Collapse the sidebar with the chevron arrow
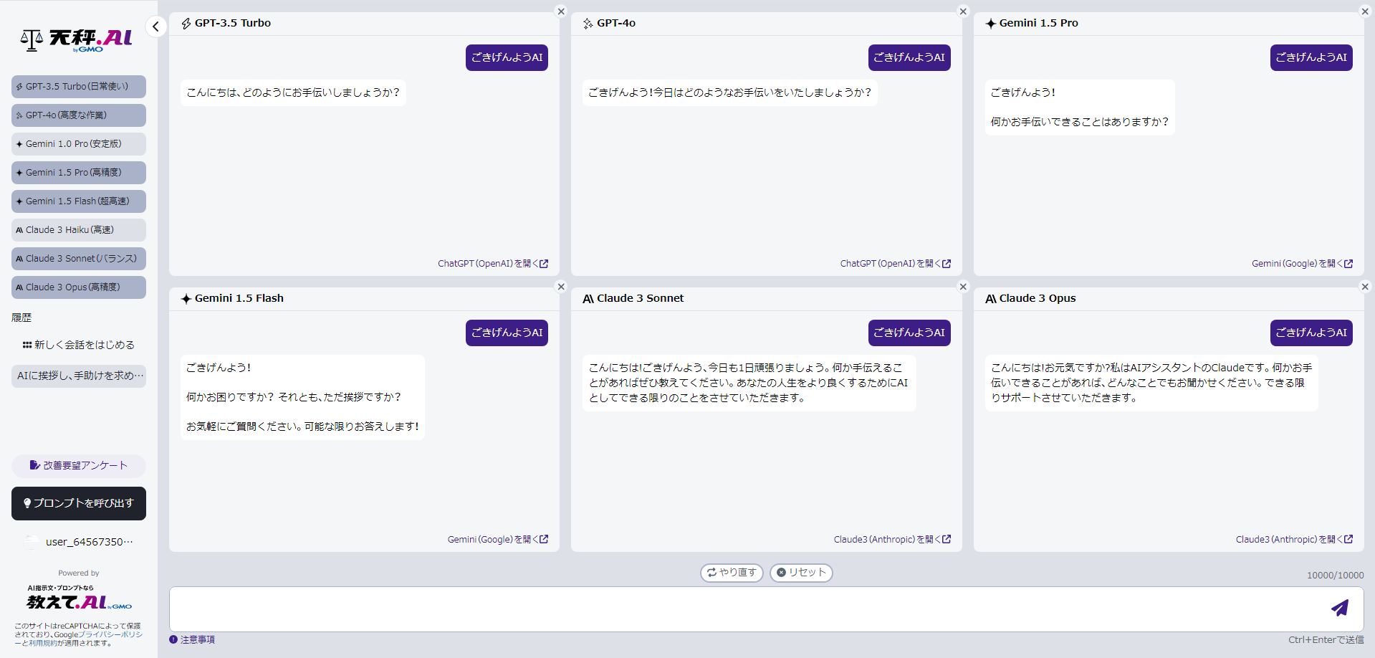The image size is (1375, 658). pos(155,27)
